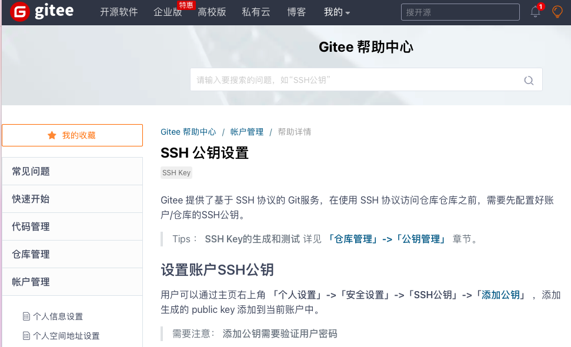Click the 特惠 badge on 企业版
Screen dimensions: 571x347
(x=186, y=5)
